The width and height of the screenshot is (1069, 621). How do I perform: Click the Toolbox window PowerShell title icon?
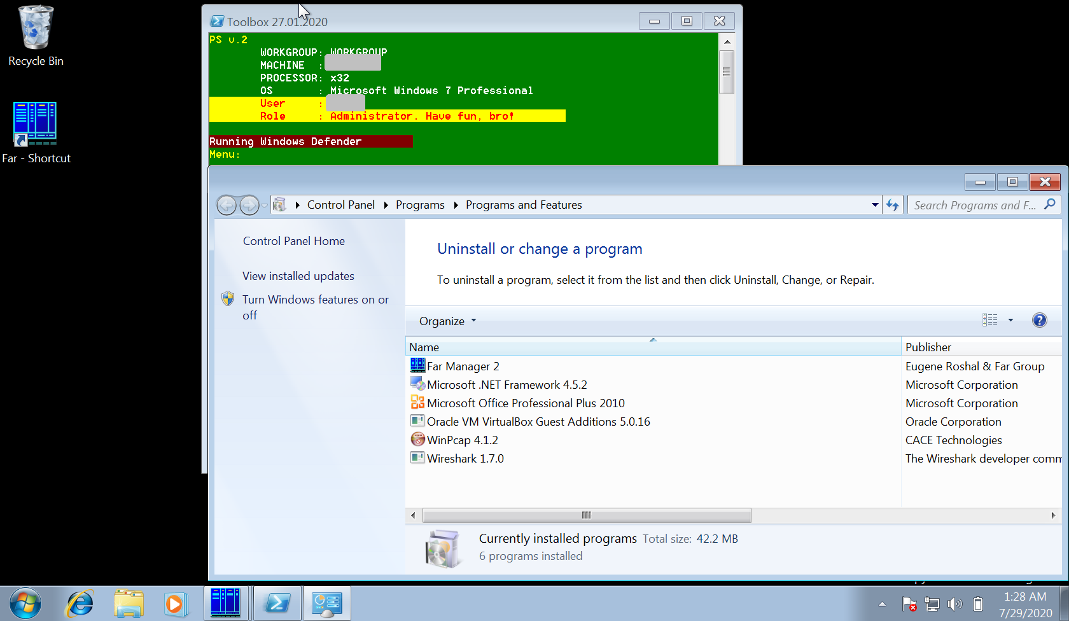(217, 22)
